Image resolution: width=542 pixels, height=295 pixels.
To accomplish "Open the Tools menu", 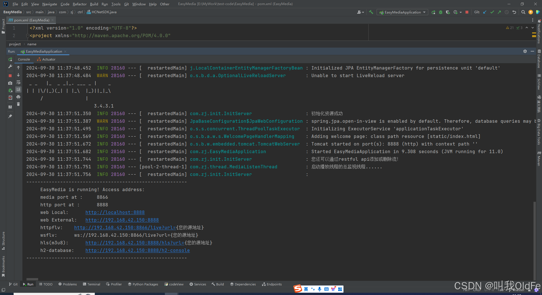I will click(x=116, y=4).
